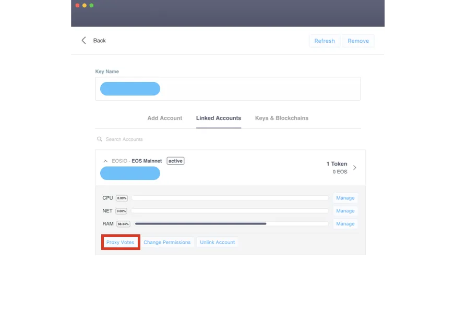Manage NET resources

345,211
